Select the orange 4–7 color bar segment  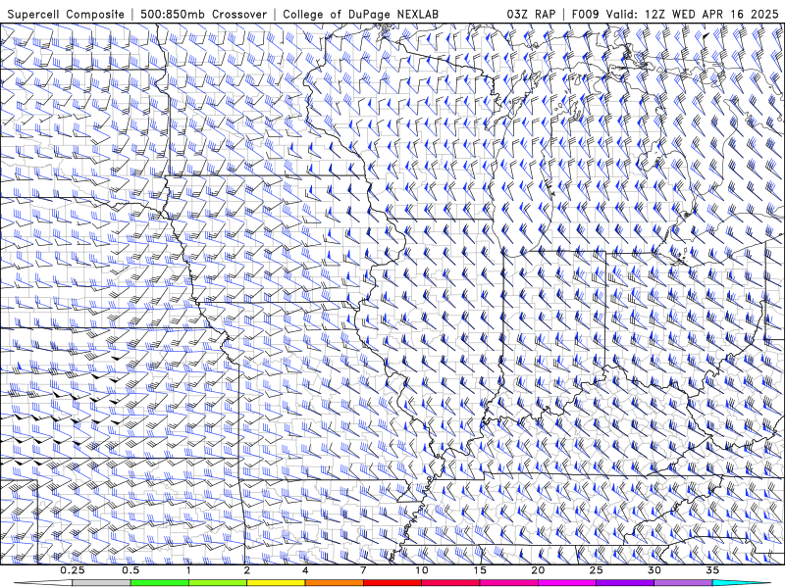[x=334, y=583]
